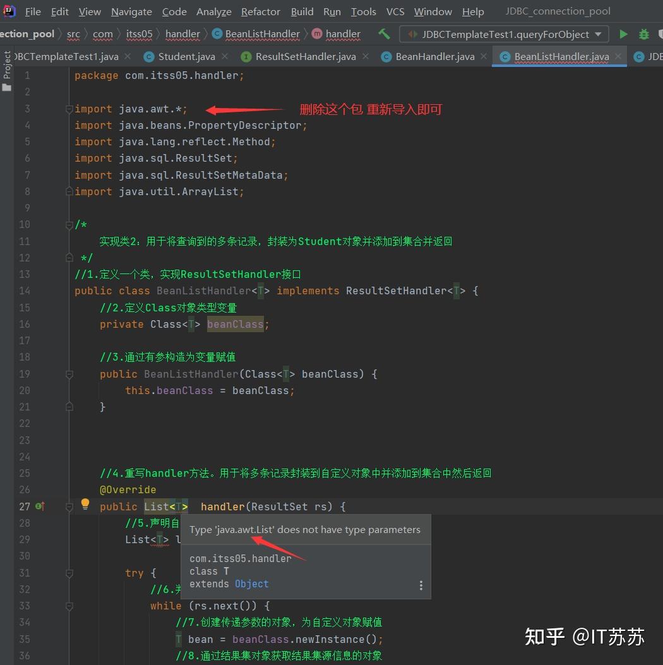Open the Project tool window

[x=7, y=70]
